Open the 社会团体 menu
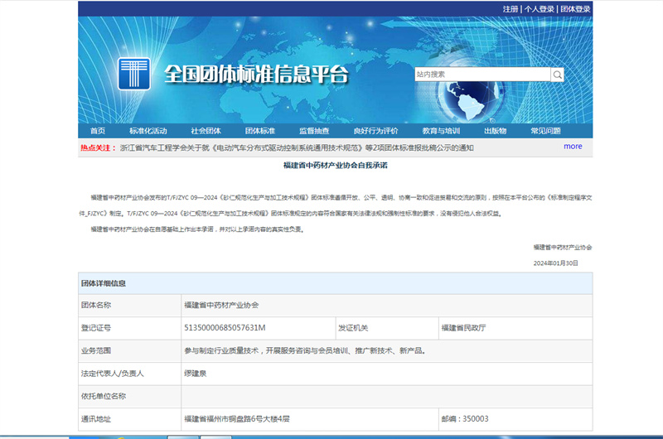 [x=206, y=131]
